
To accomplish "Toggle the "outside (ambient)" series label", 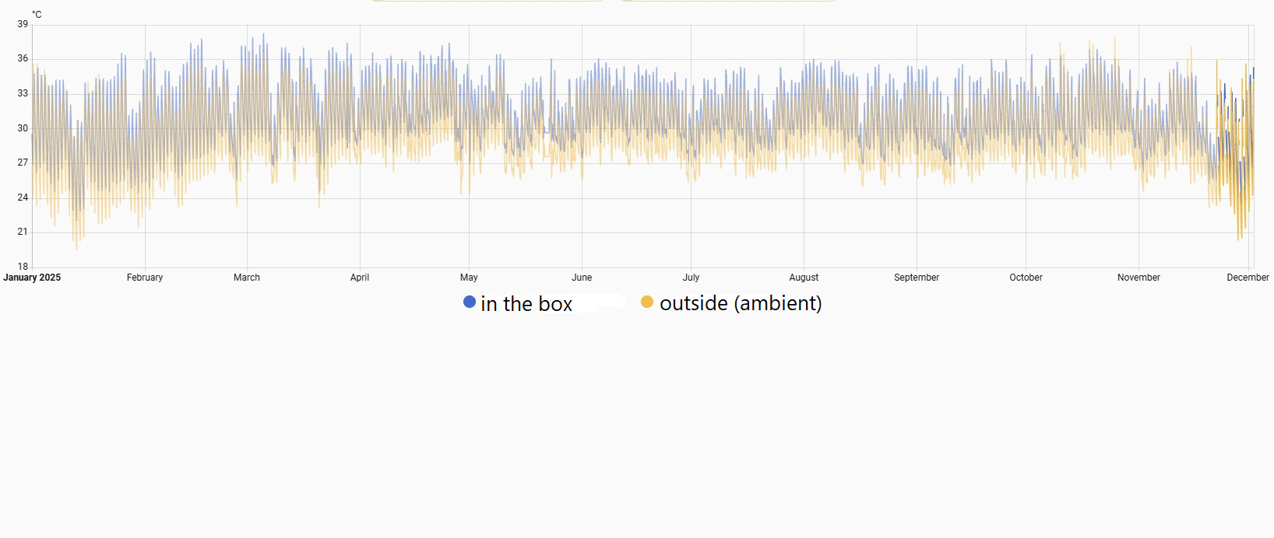I will (x=741, y=303).
